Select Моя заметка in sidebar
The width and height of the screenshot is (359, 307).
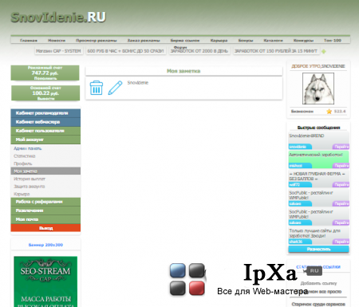tap(45, 171)
